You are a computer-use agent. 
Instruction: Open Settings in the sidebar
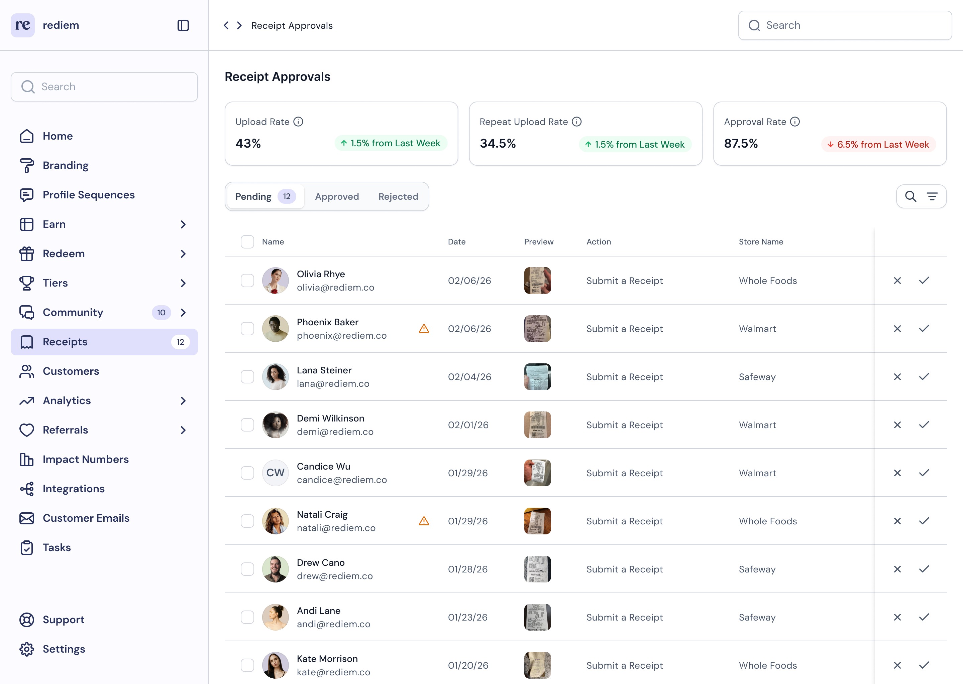pos(64,649)
